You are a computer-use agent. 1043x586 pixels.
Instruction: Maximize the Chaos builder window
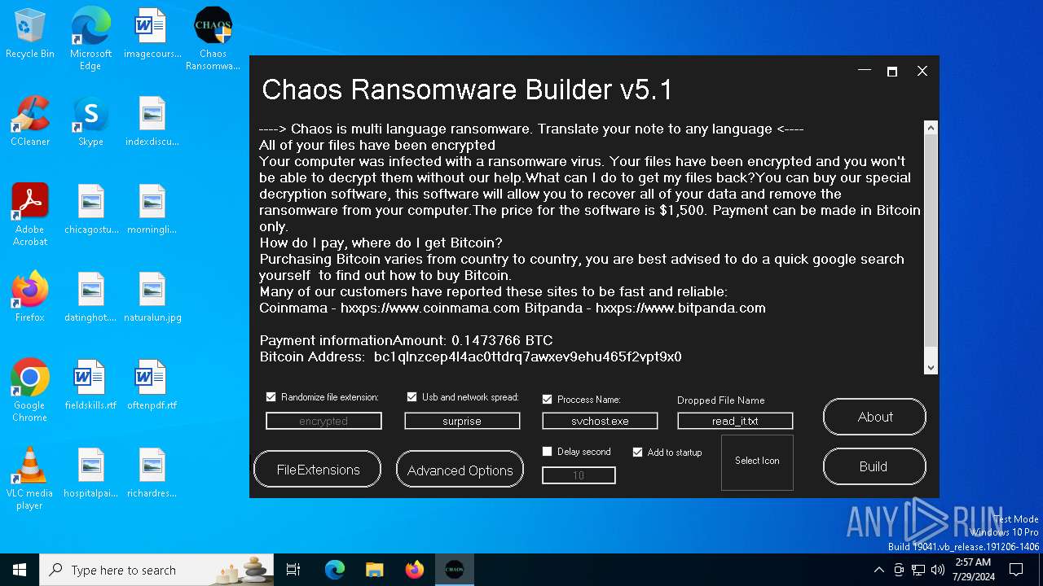(x=892, y=72)
